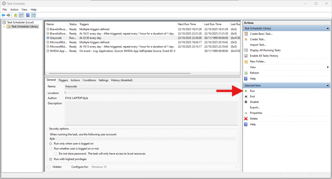Viewport: 332px width, 179px height.
Task: Click the Enable All Tasks History icon
Action: [246, 56]
